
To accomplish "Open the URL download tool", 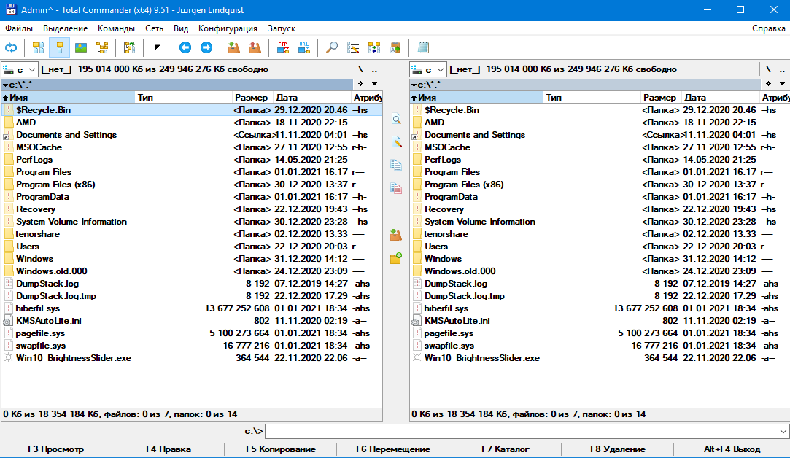I will [303, 48].
